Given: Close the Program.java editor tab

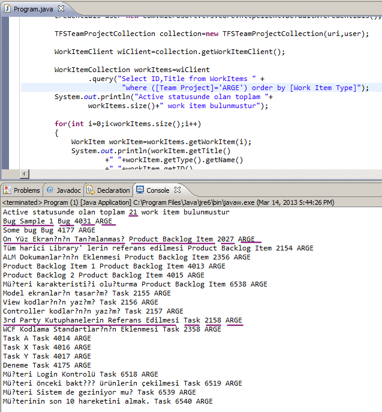Looking at the screenshot, I should click(x=62, y=9).
